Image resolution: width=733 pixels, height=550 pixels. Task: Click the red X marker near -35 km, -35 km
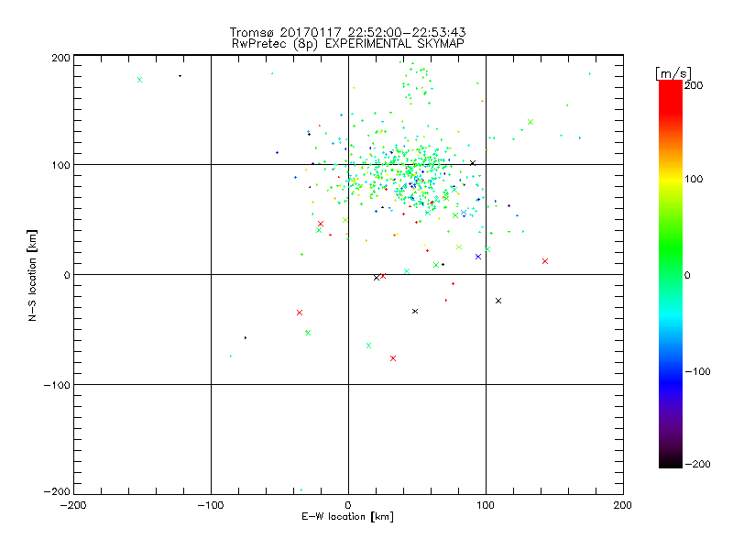point(300,313)
